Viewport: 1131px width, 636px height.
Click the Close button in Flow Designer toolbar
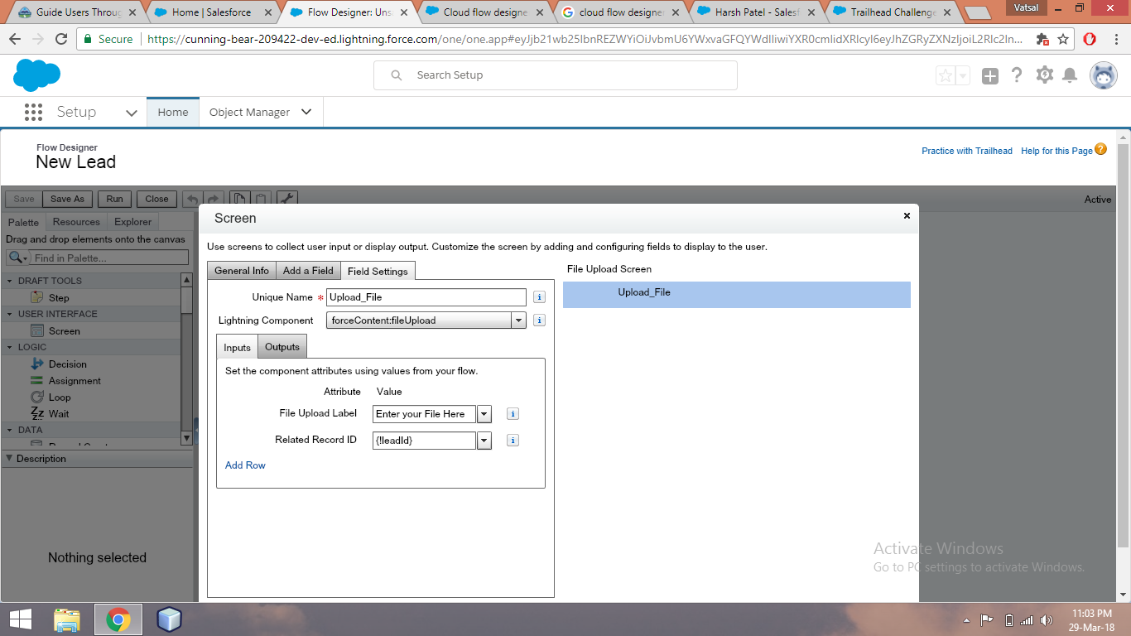[156, 199]
